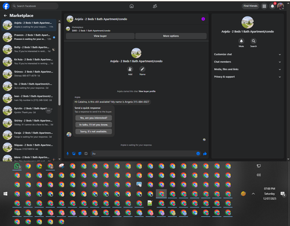The width and height of the screenshot is (290, 226).
Task: Open the Ke'Asia conversation
Action: 29,61
